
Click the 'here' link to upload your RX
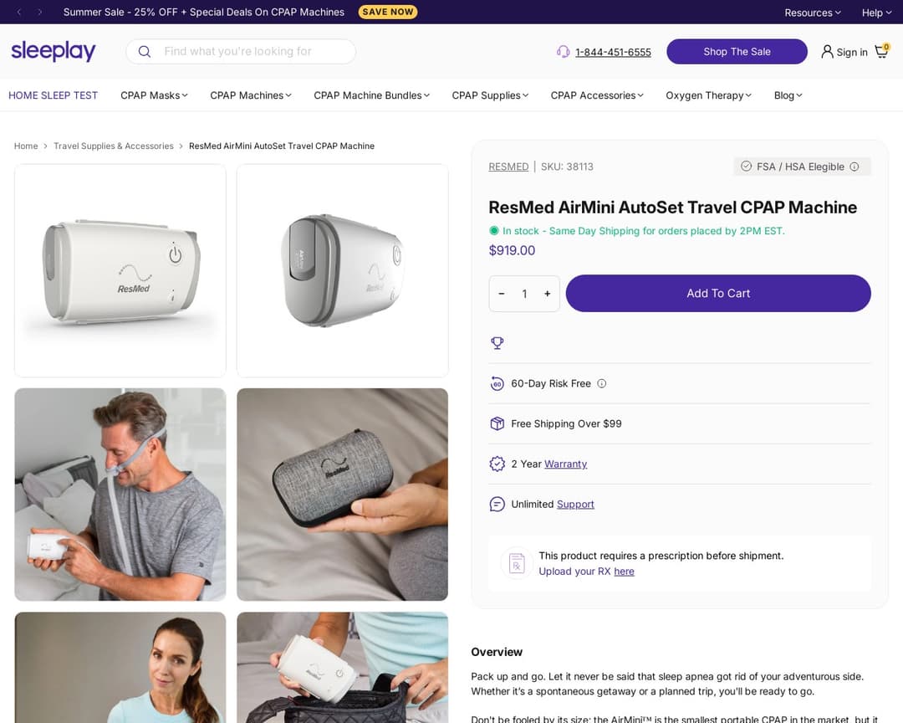click(624, 571)
